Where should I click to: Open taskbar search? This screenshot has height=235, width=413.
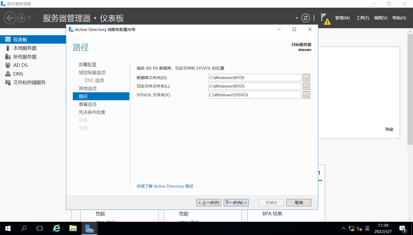(24, 228)
